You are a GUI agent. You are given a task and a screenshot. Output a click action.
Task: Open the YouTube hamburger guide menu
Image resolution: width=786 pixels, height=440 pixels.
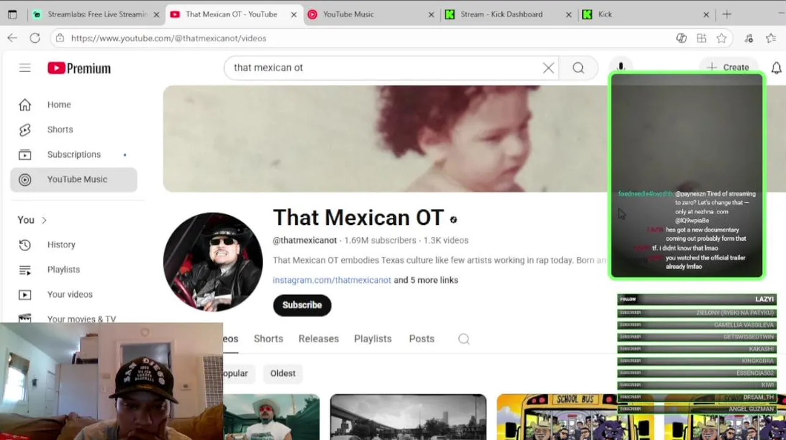24,68
